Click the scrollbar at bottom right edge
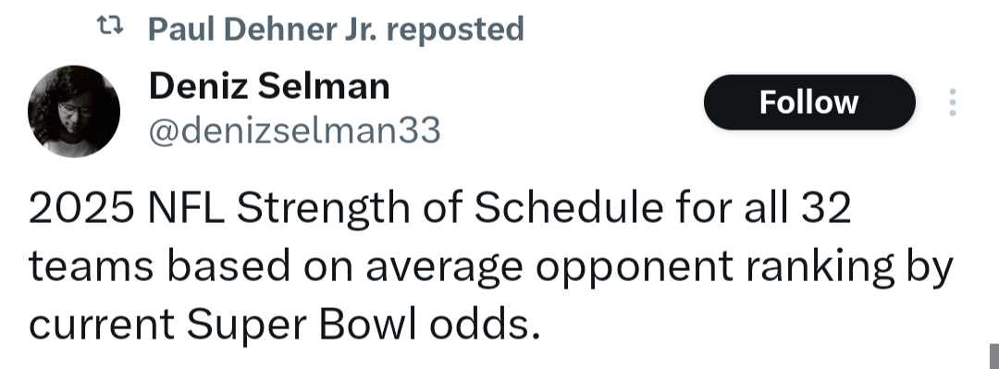This screenshot has height=369, width=999. tap(993, 356)
